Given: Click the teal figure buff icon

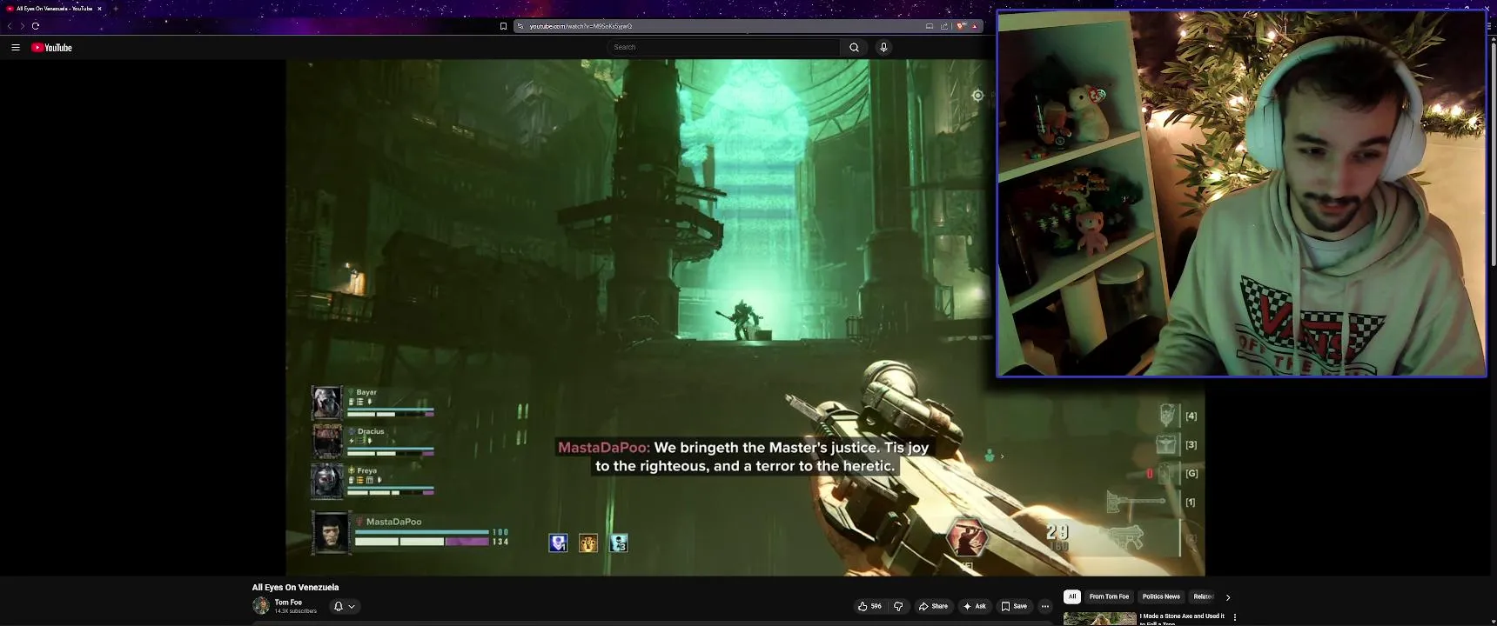Looking at the screenshot, I should click(619, 543).
